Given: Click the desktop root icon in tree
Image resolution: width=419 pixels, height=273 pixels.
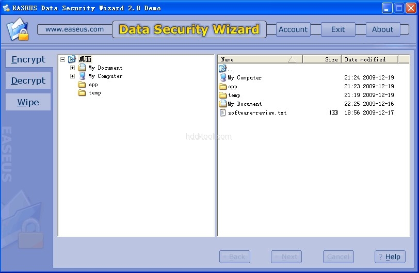Looking at the screenshot, I should pyautogui.click(x=72, y=59).
